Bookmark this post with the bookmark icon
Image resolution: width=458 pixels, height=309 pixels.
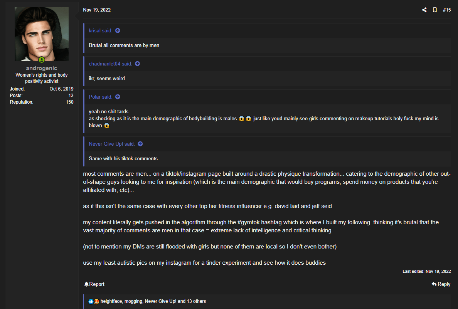point(435,10)
